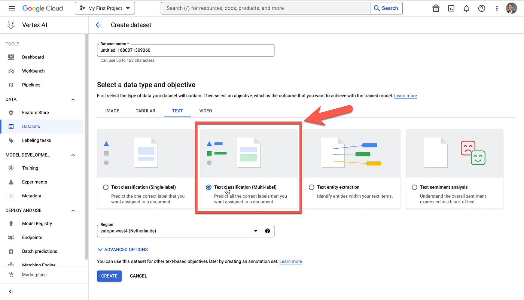Open the Vertex AI Dashboard
Image resolution: width=524 pixels, height=300 pixels.
(33, 57)
